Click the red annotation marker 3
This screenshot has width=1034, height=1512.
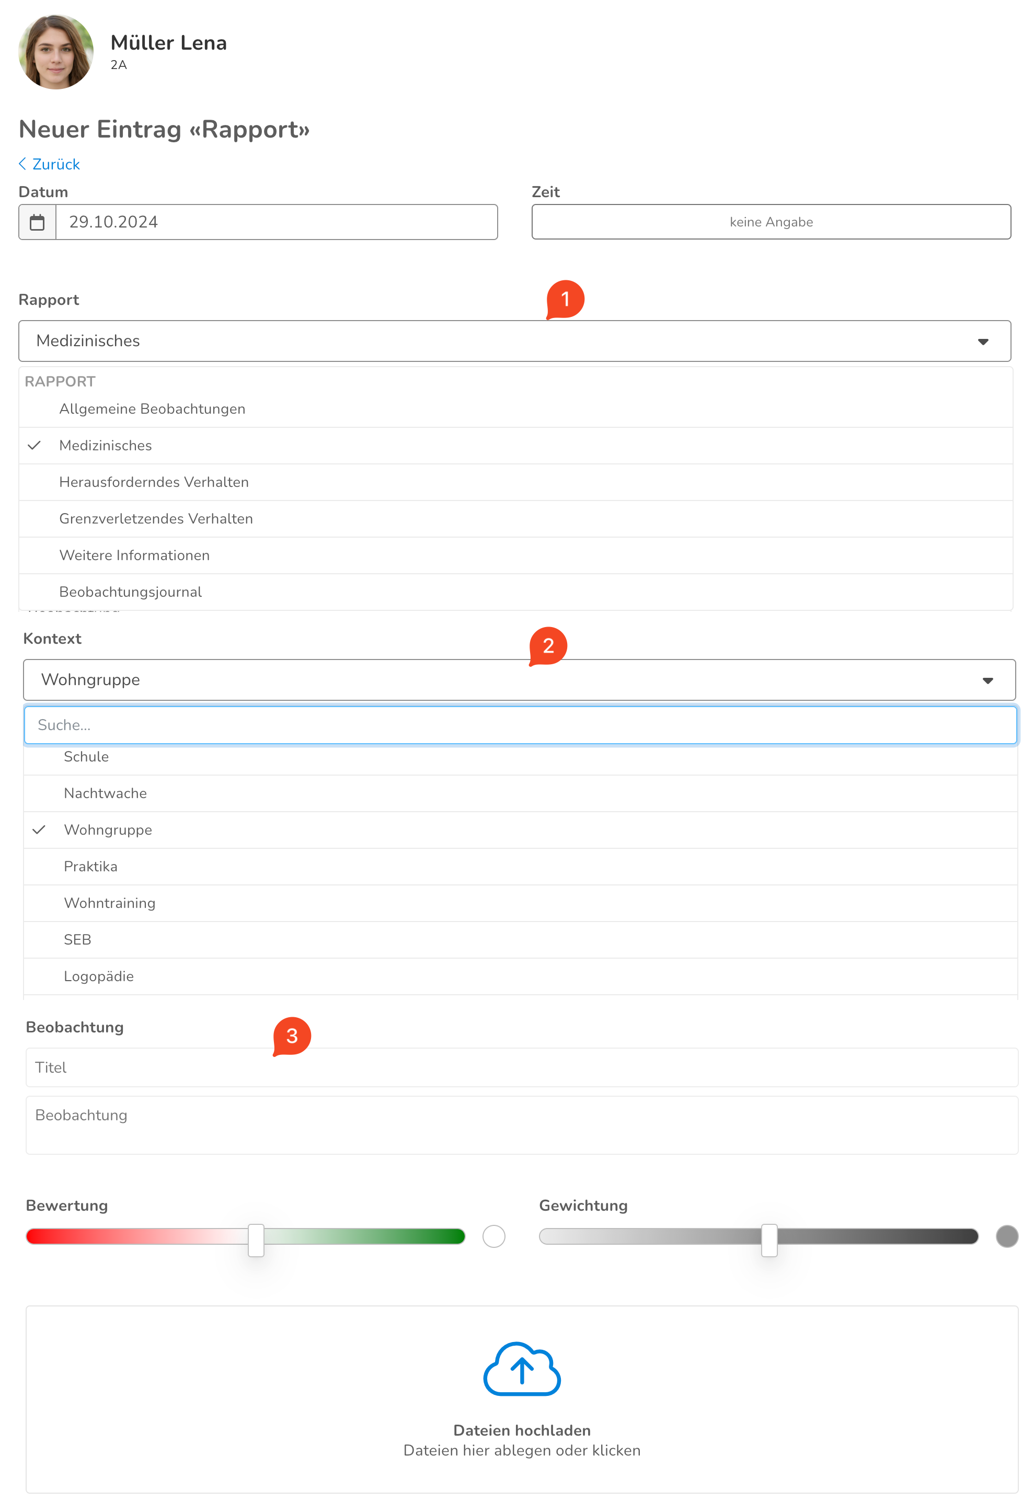[x=291, y=1035]
